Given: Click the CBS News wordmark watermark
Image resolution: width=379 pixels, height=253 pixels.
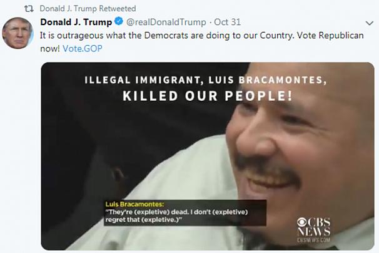Looking at the screenshot, I should [314, 227].
